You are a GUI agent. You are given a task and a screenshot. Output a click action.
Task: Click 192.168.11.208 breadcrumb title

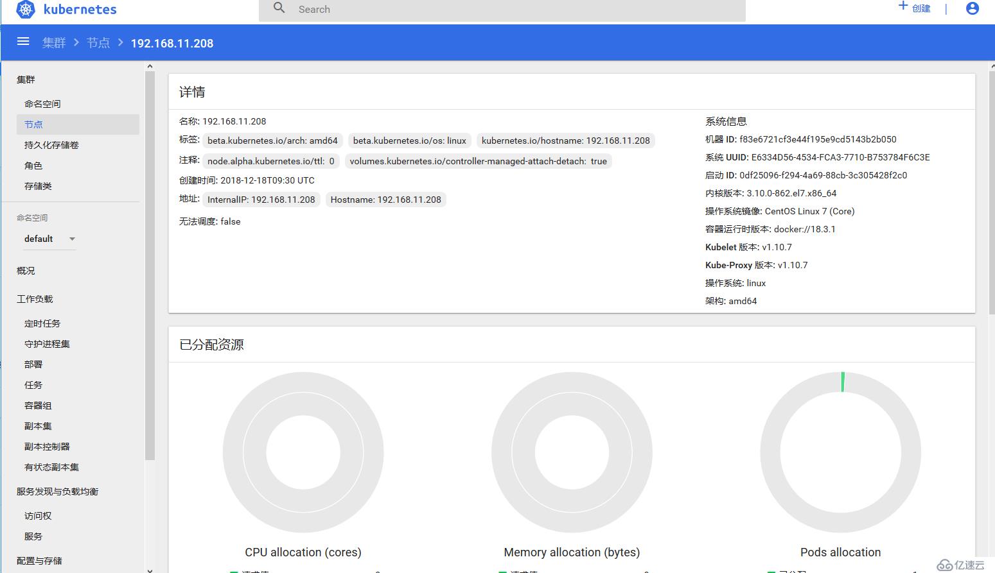[x=172, y=43]
